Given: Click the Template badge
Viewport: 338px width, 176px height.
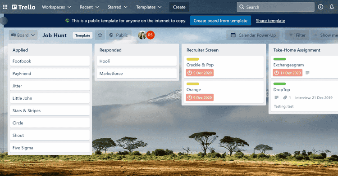Looking at the screenshot, I should tap(82, 35).
